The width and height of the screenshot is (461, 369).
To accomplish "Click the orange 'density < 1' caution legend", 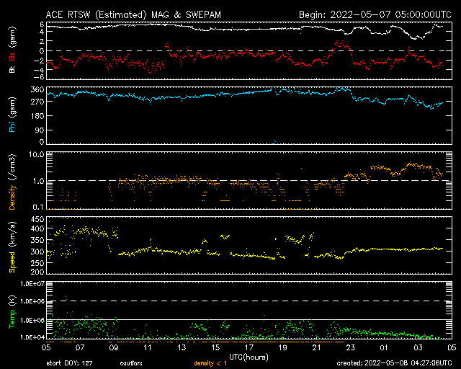I will [210, 363].
